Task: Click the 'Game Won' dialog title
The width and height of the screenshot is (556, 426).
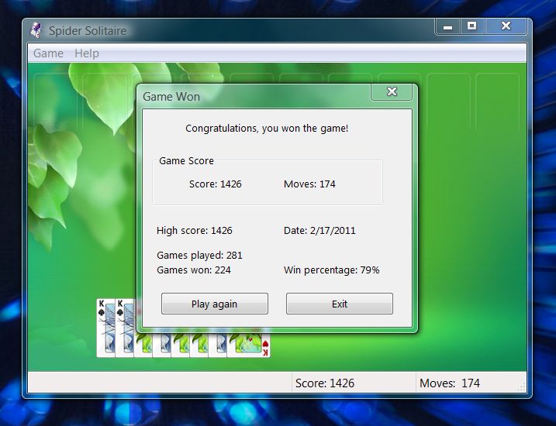Action: pos(171,97)
